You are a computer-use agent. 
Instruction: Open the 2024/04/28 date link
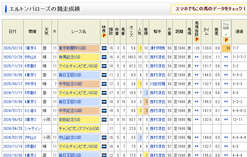[x=13, y=129]
